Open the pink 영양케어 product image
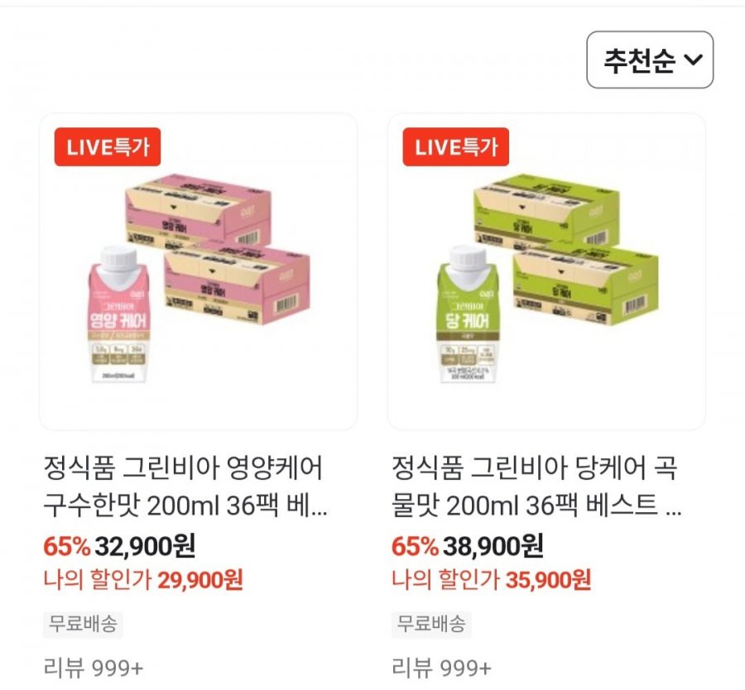Image resolution: width=745 pixels, height=690 pixels. (198, 271)
